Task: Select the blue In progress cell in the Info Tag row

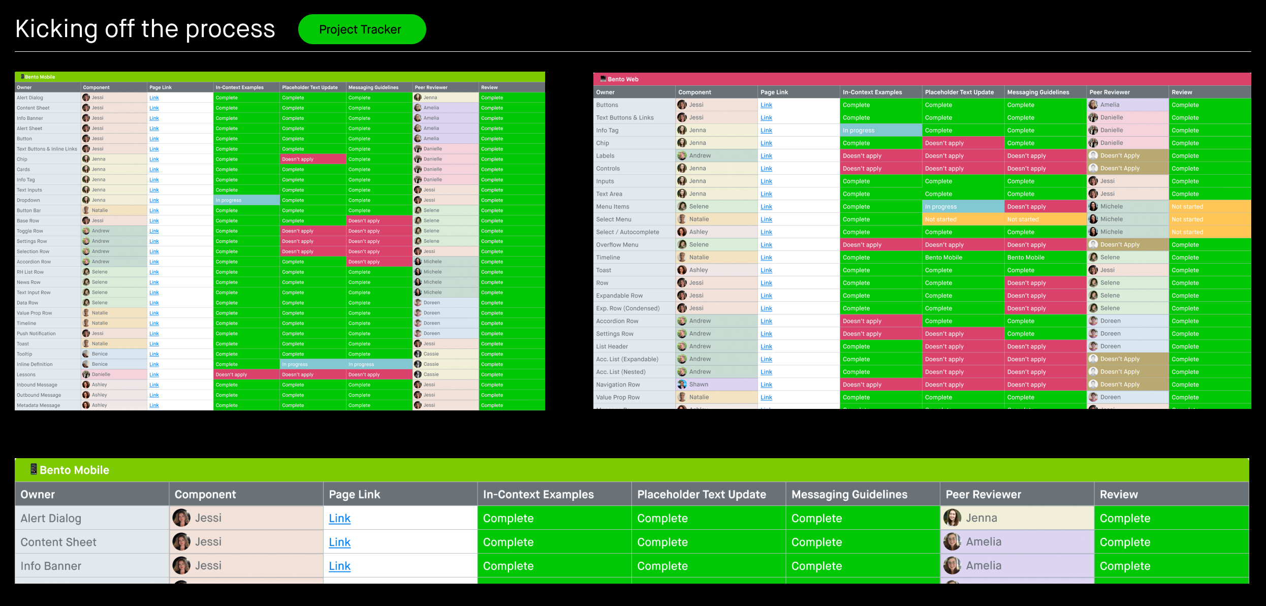Action: [880, 131]
